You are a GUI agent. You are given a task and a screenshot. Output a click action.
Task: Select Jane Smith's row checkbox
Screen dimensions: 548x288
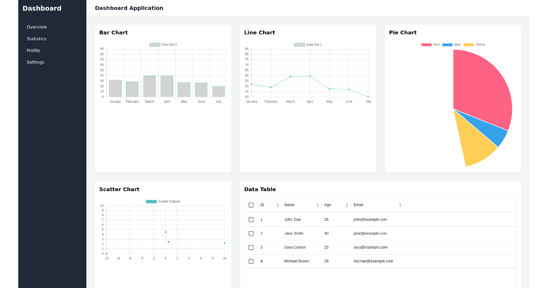click(251, 233)
